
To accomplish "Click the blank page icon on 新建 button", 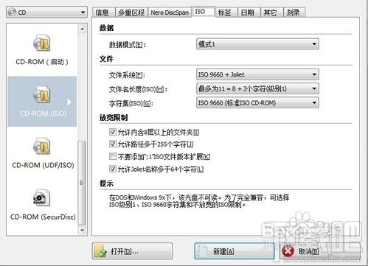I will (x=202, y=251).
